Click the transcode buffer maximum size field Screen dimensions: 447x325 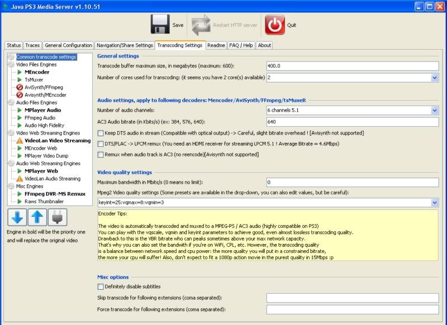tap(353, 66)
